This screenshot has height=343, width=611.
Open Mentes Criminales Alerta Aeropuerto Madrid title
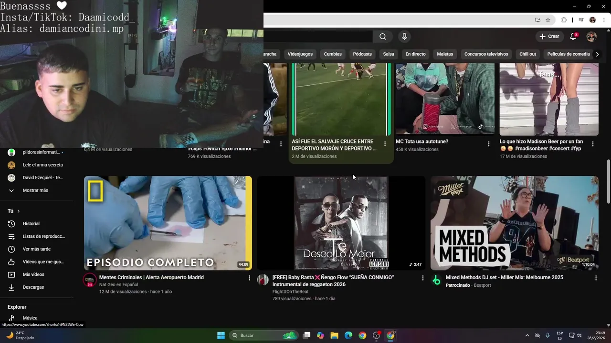coord(151,277)
